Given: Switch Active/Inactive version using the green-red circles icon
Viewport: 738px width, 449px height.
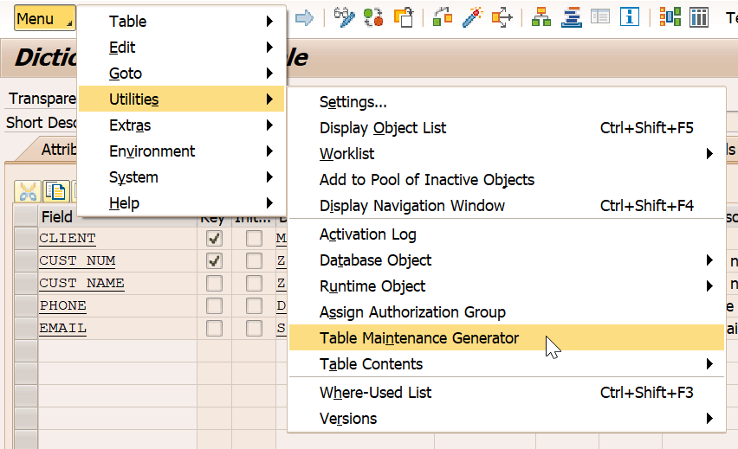Looking at the screenshot, I should [x=373, y=18].
